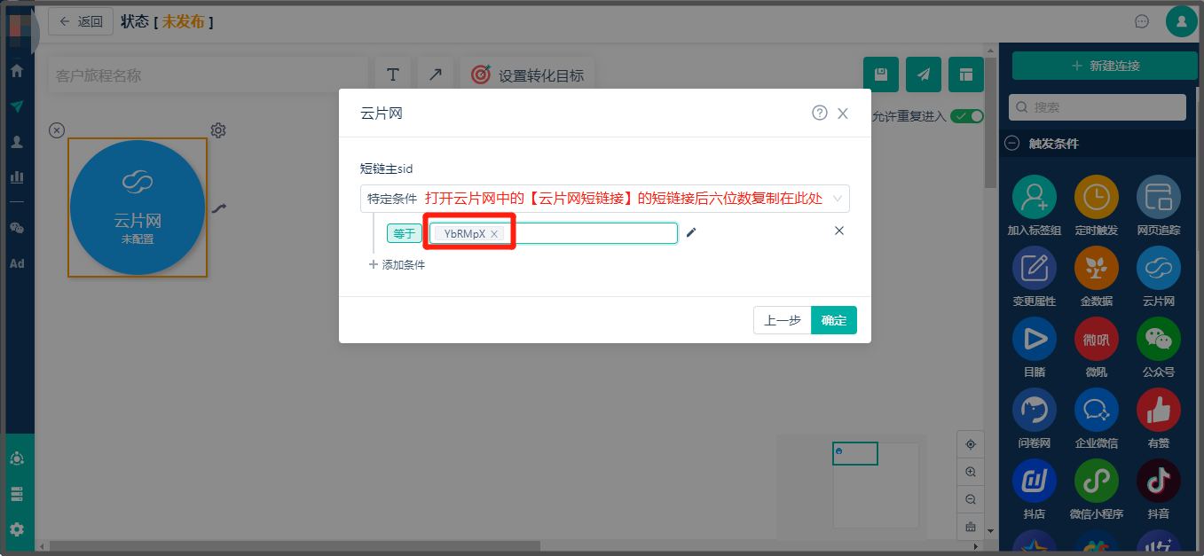Click the 等于 operator tag
Image resolution: width=1204 pixels, height=556 pixels.
405,233
